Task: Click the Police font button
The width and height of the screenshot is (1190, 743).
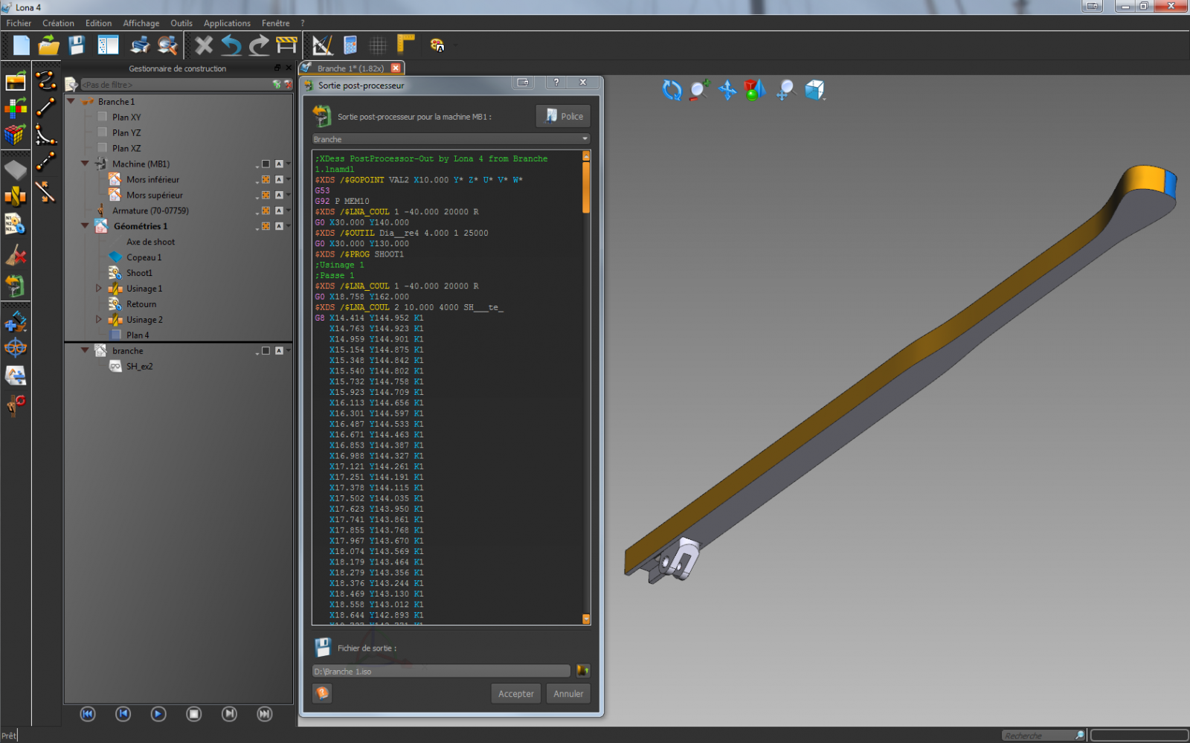Action: (564, 116)
